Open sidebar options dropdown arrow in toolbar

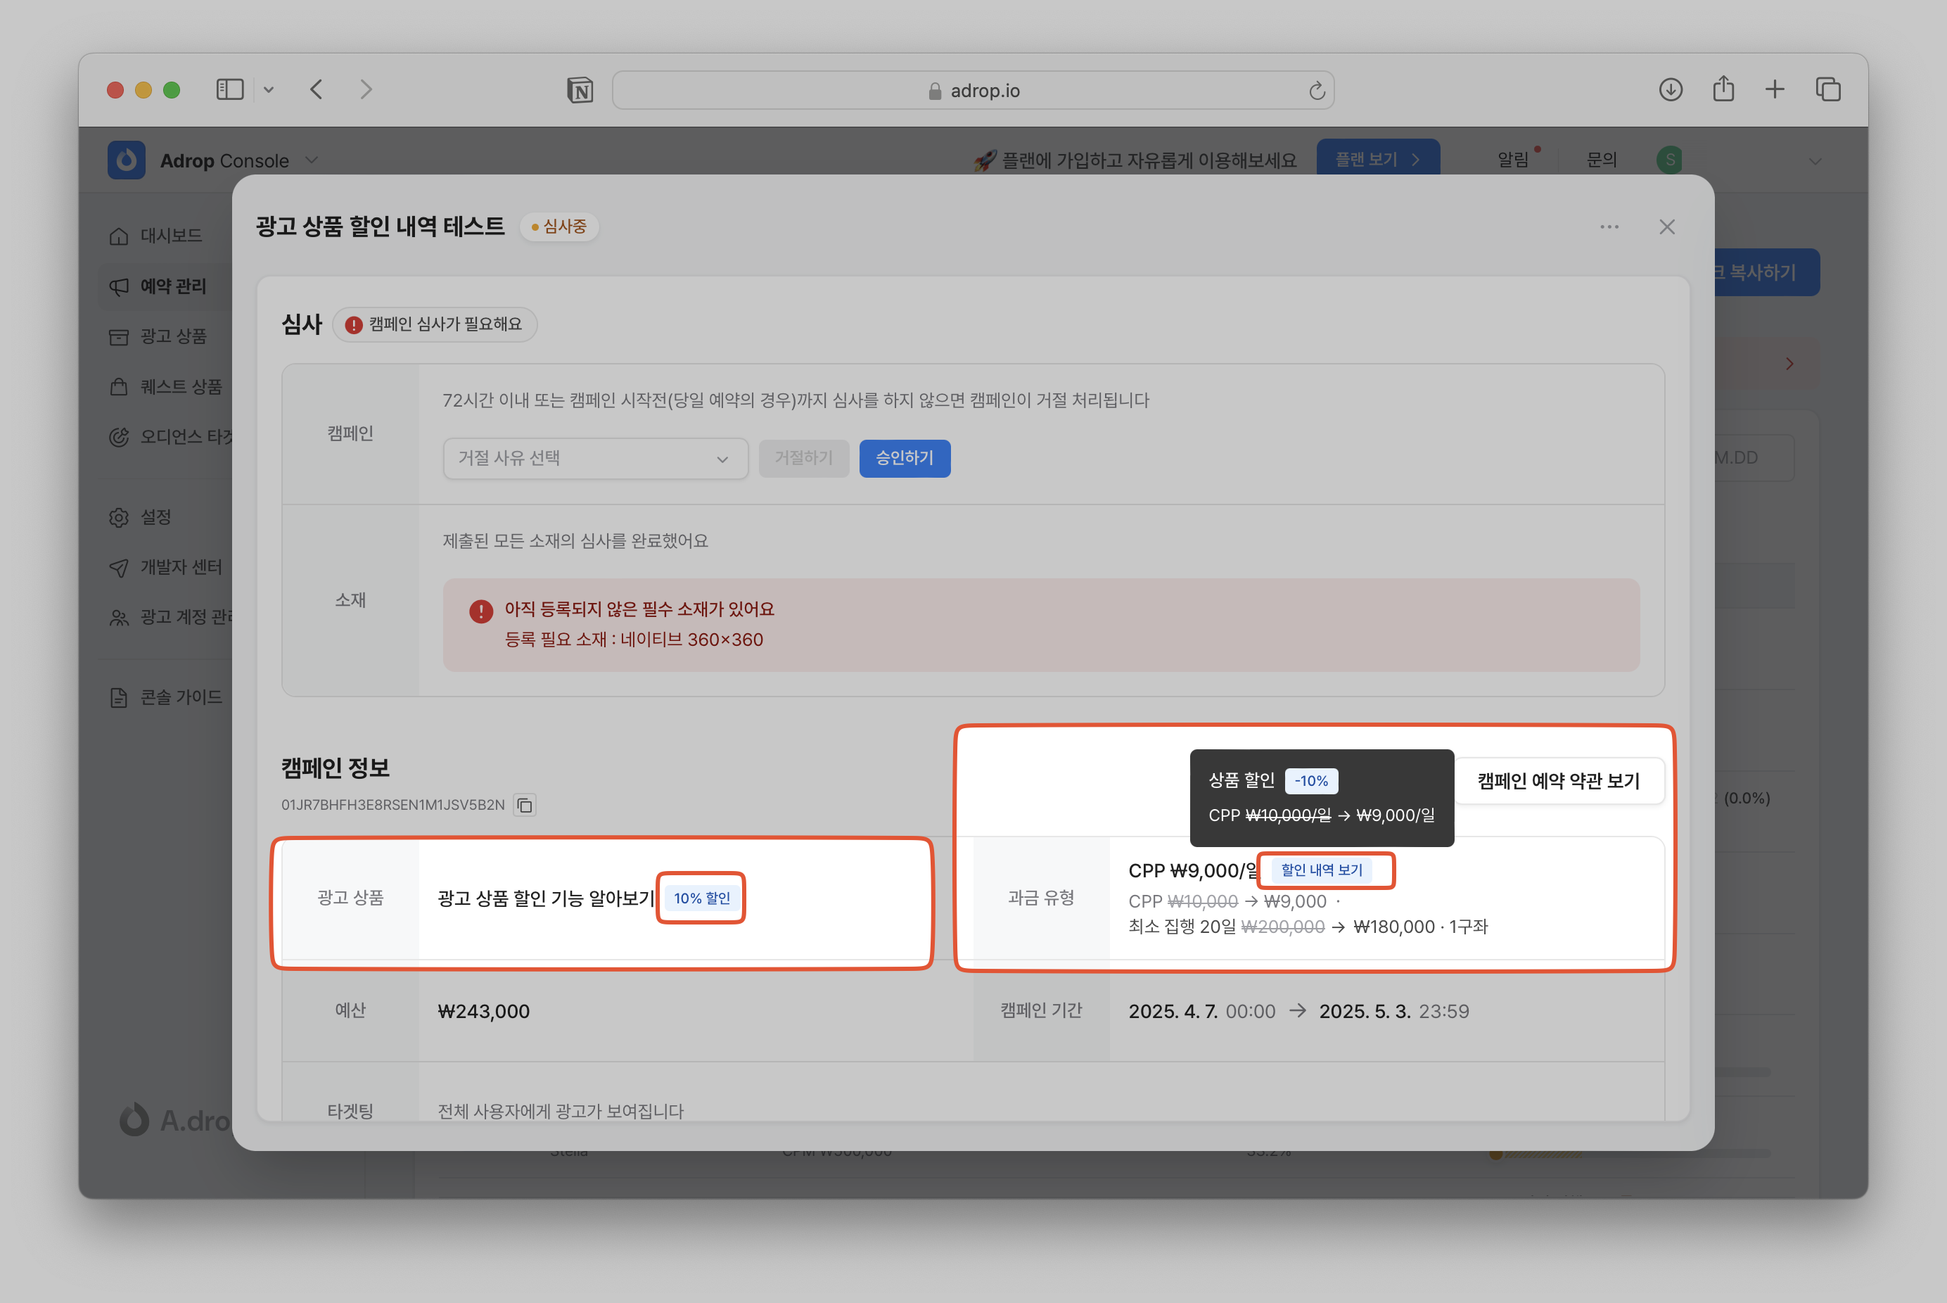268,90
